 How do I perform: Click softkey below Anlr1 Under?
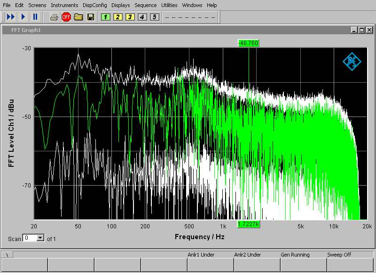(x=211, y=265)
